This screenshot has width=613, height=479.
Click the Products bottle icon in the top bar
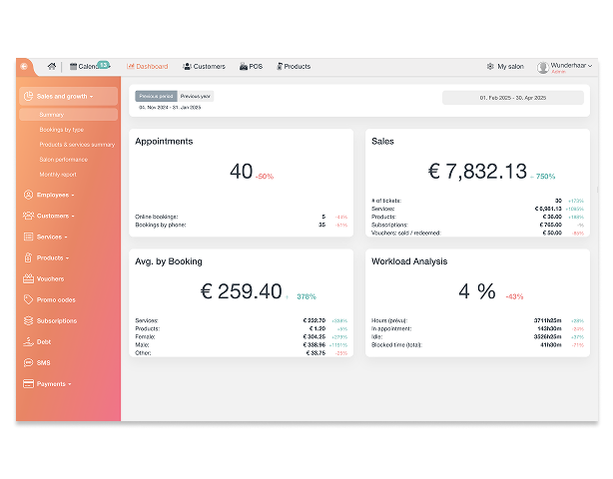(x=280, y=67)
